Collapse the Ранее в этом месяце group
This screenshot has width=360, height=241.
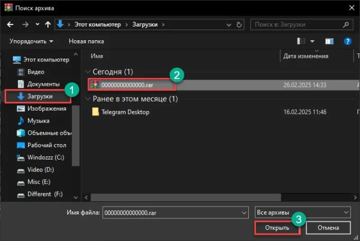(x=87, y=99)
